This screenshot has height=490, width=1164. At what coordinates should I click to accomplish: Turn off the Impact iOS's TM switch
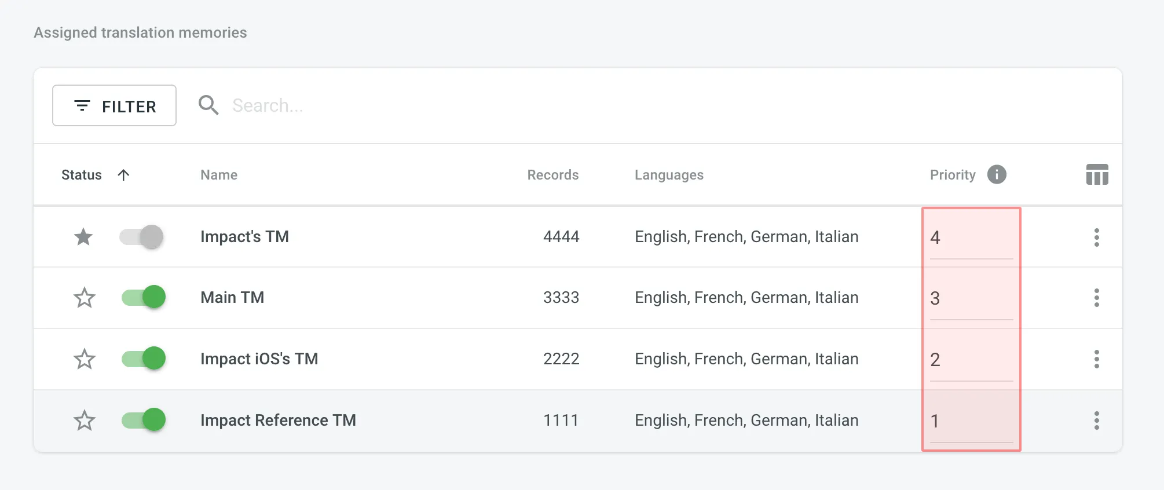click(144, 359)
